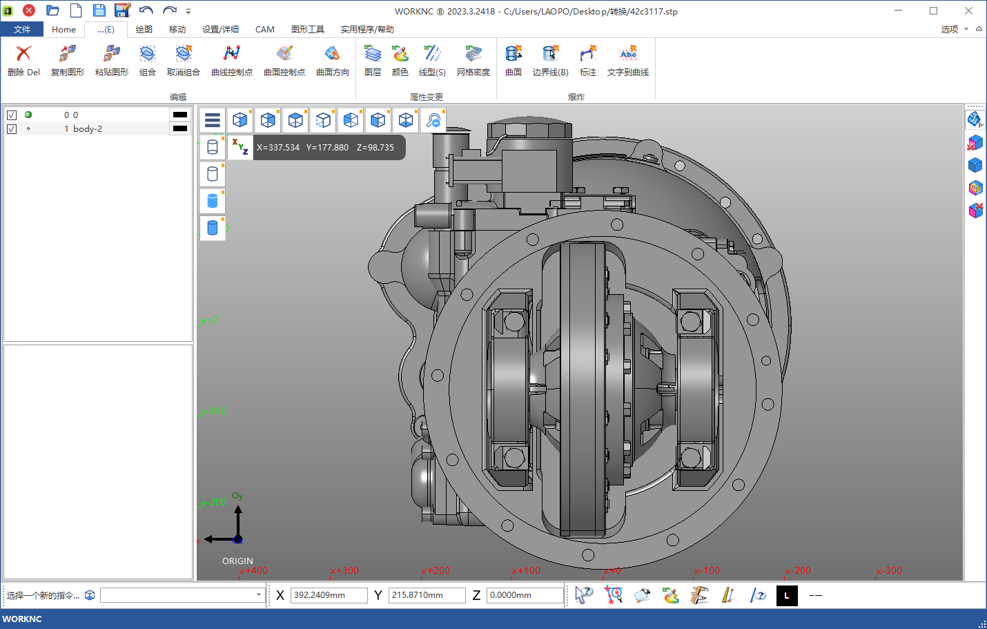This screenshot has height=629, width=987.
Task: Select the shaded cylinder with edges mode
Action: point(213,228)
